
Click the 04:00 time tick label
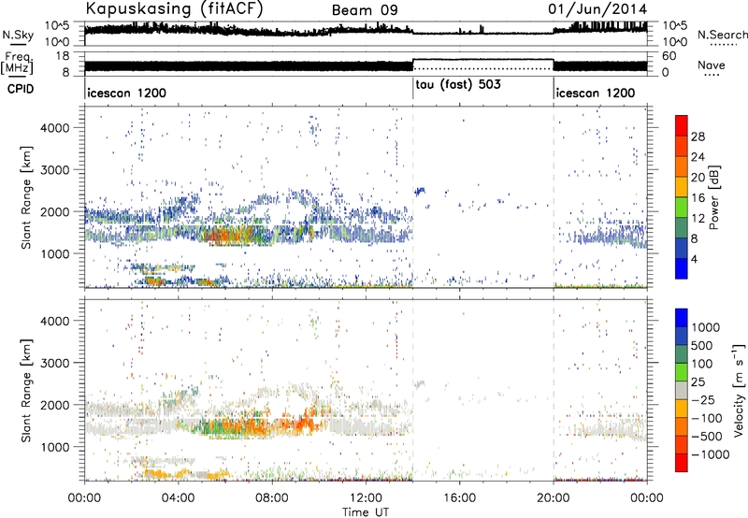pos(179,498)
